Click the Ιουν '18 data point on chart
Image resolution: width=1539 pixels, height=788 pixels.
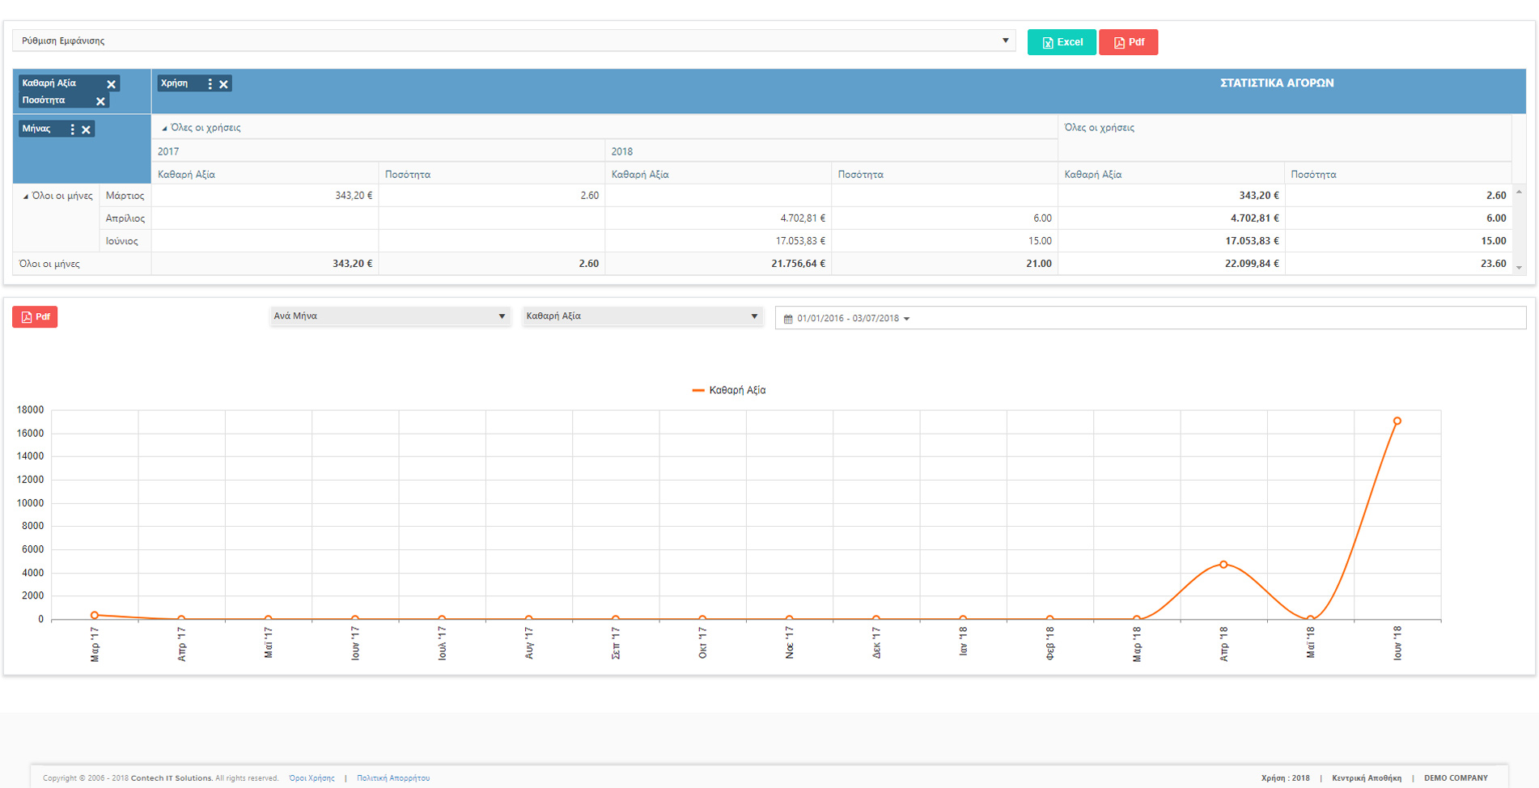1397,421
